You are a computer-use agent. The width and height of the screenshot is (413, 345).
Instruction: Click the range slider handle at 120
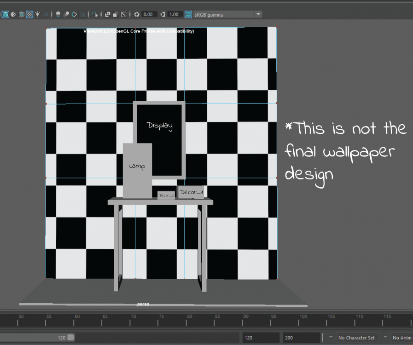(x=70, y=338)
